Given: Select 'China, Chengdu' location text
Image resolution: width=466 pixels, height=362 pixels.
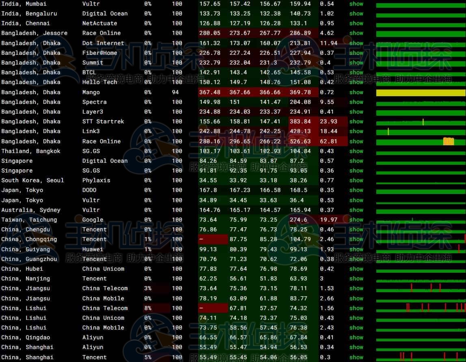Looking at the screenshot, I should pyautogui.click(x=26, y=230).
